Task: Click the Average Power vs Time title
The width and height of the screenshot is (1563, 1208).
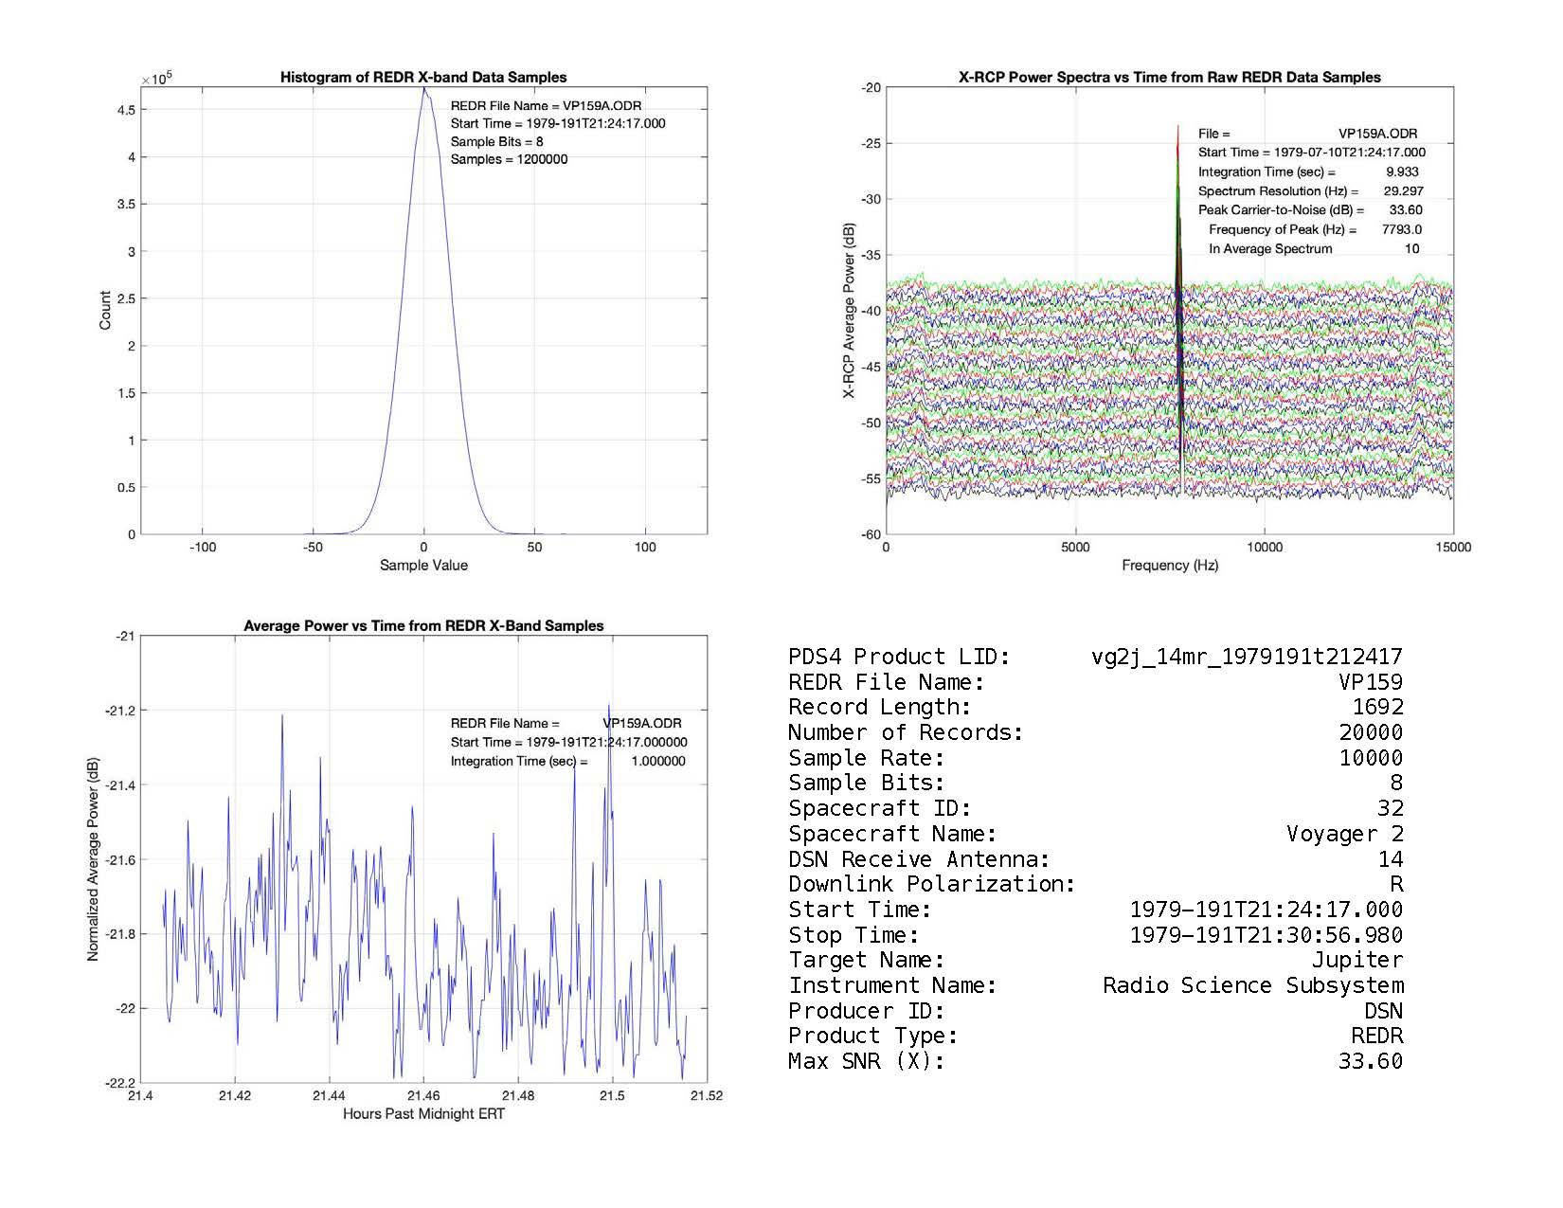Action: tap(423, 626)
